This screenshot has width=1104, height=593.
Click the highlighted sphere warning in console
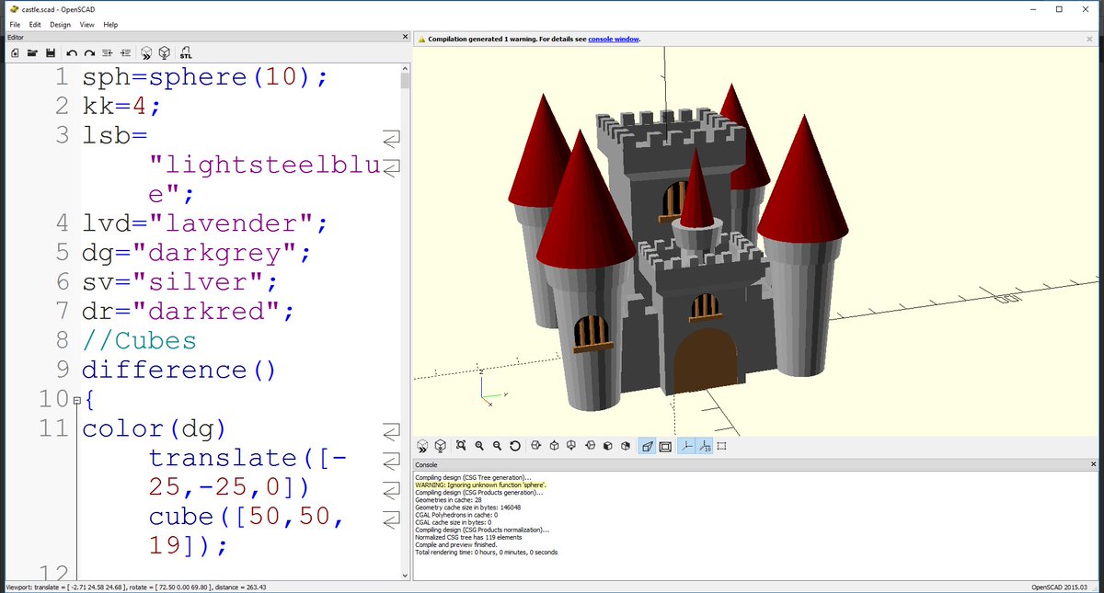(x=482, y=485)
